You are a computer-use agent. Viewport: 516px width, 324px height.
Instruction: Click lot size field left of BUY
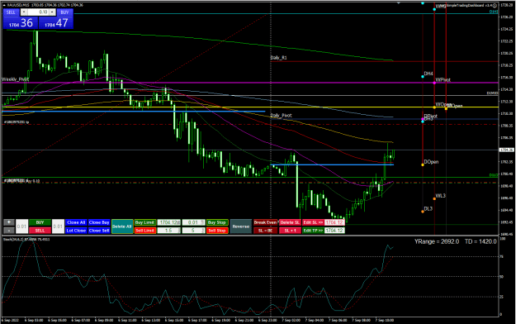[x=21, y=226]
